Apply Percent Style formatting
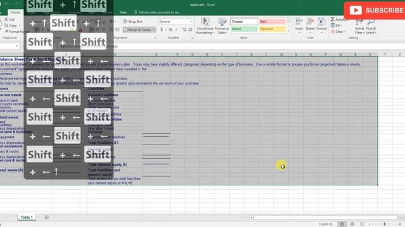405x227 pixels. click(170, 30)
